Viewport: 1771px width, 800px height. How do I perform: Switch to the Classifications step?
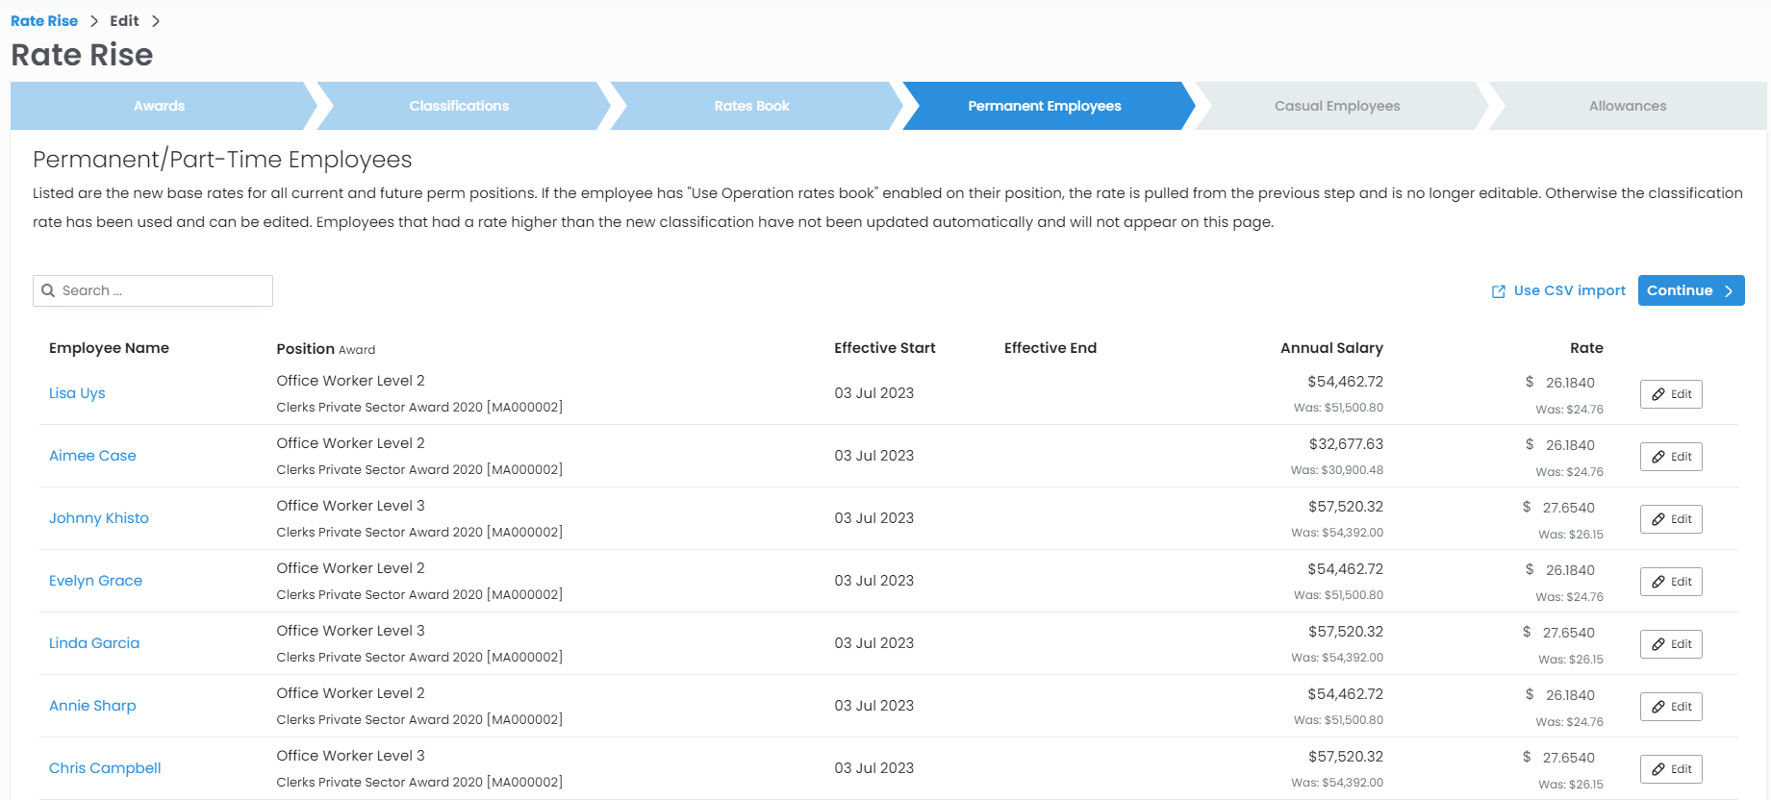click(x=459, y=106)
